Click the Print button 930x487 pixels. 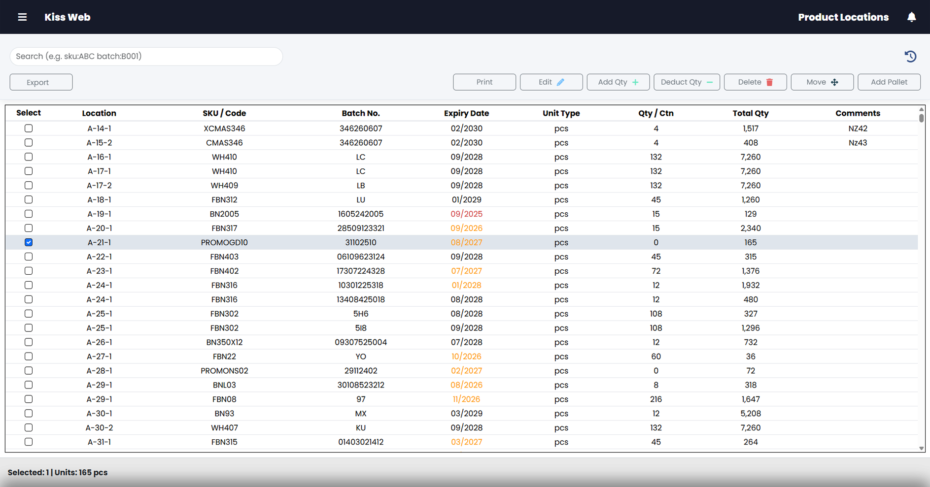(484, 82)
